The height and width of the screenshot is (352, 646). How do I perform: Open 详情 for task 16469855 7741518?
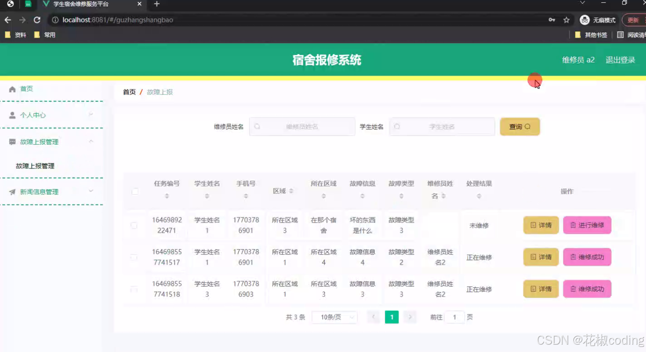tap(541, 289)
